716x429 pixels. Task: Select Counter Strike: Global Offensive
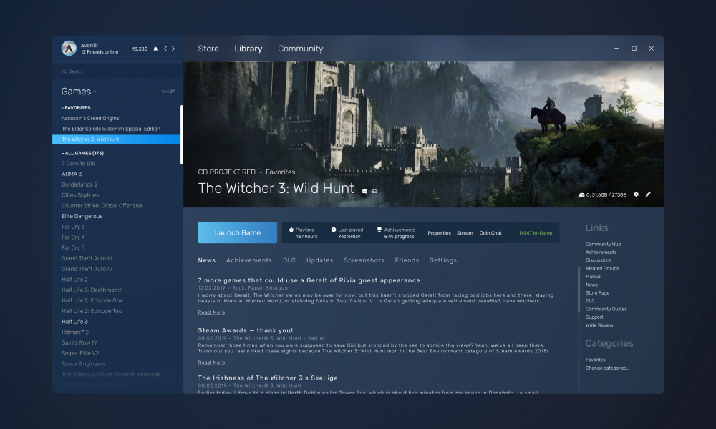click(x=102, y=206)
